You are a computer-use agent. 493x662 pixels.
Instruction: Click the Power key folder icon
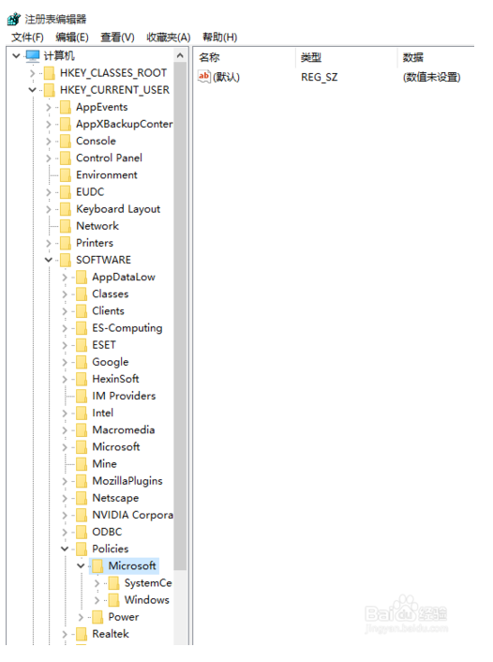point(97,617)
